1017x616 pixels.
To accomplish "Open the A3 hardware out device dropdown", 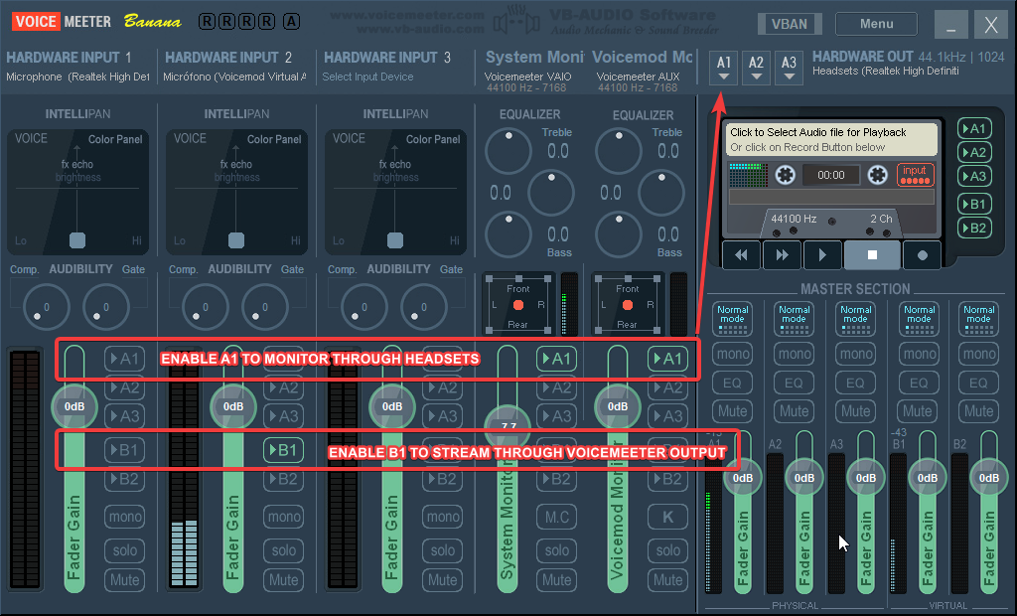I will point(789,69).
